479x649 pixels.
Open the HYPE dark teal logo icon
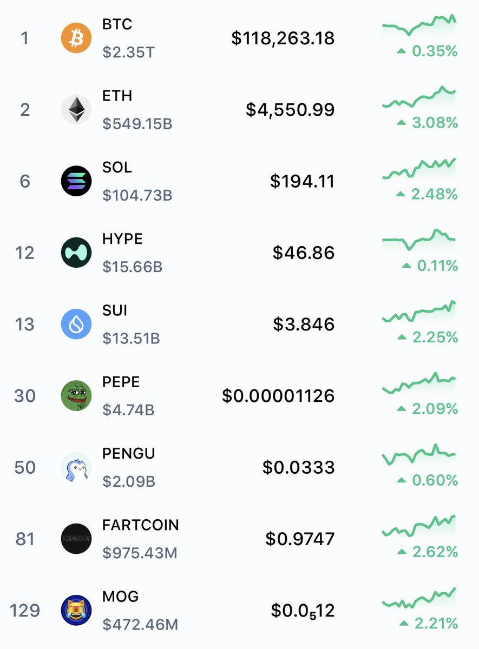pyautogui.click(x=76, y=253)
